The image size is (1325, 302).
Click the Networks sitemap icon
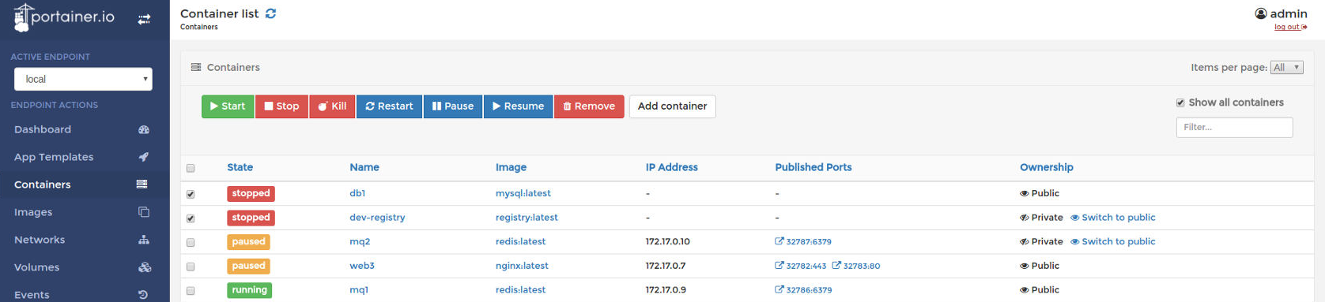(144, 240)
